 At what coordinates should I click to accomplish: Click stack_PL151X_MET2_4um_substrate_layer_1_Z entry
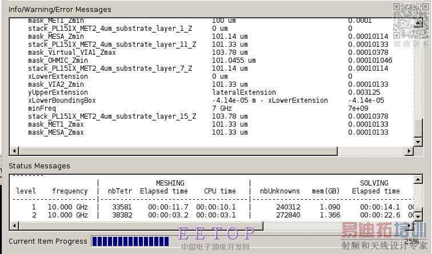[110, 29]
